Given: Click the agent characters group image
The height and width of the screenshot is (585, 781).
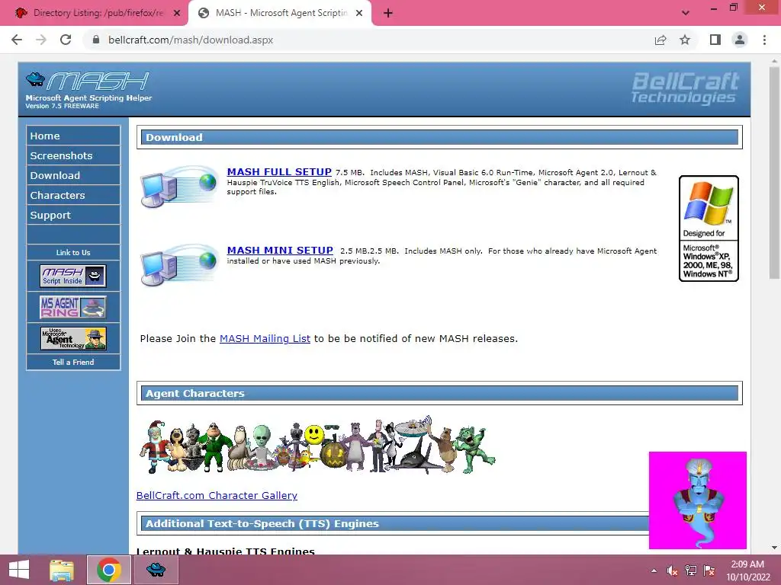Looking at the screenshot, I should 317,445.
